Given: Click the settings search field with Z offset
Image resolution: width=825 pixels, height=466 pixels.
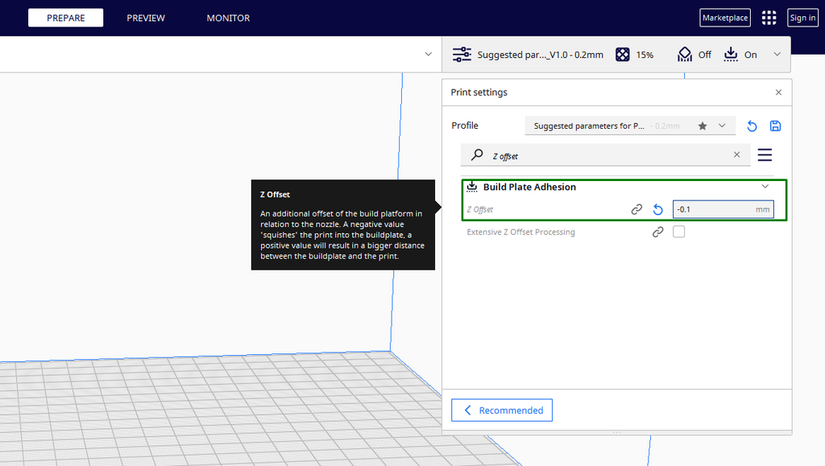Looking at the screenshot, I should (605, 155).
